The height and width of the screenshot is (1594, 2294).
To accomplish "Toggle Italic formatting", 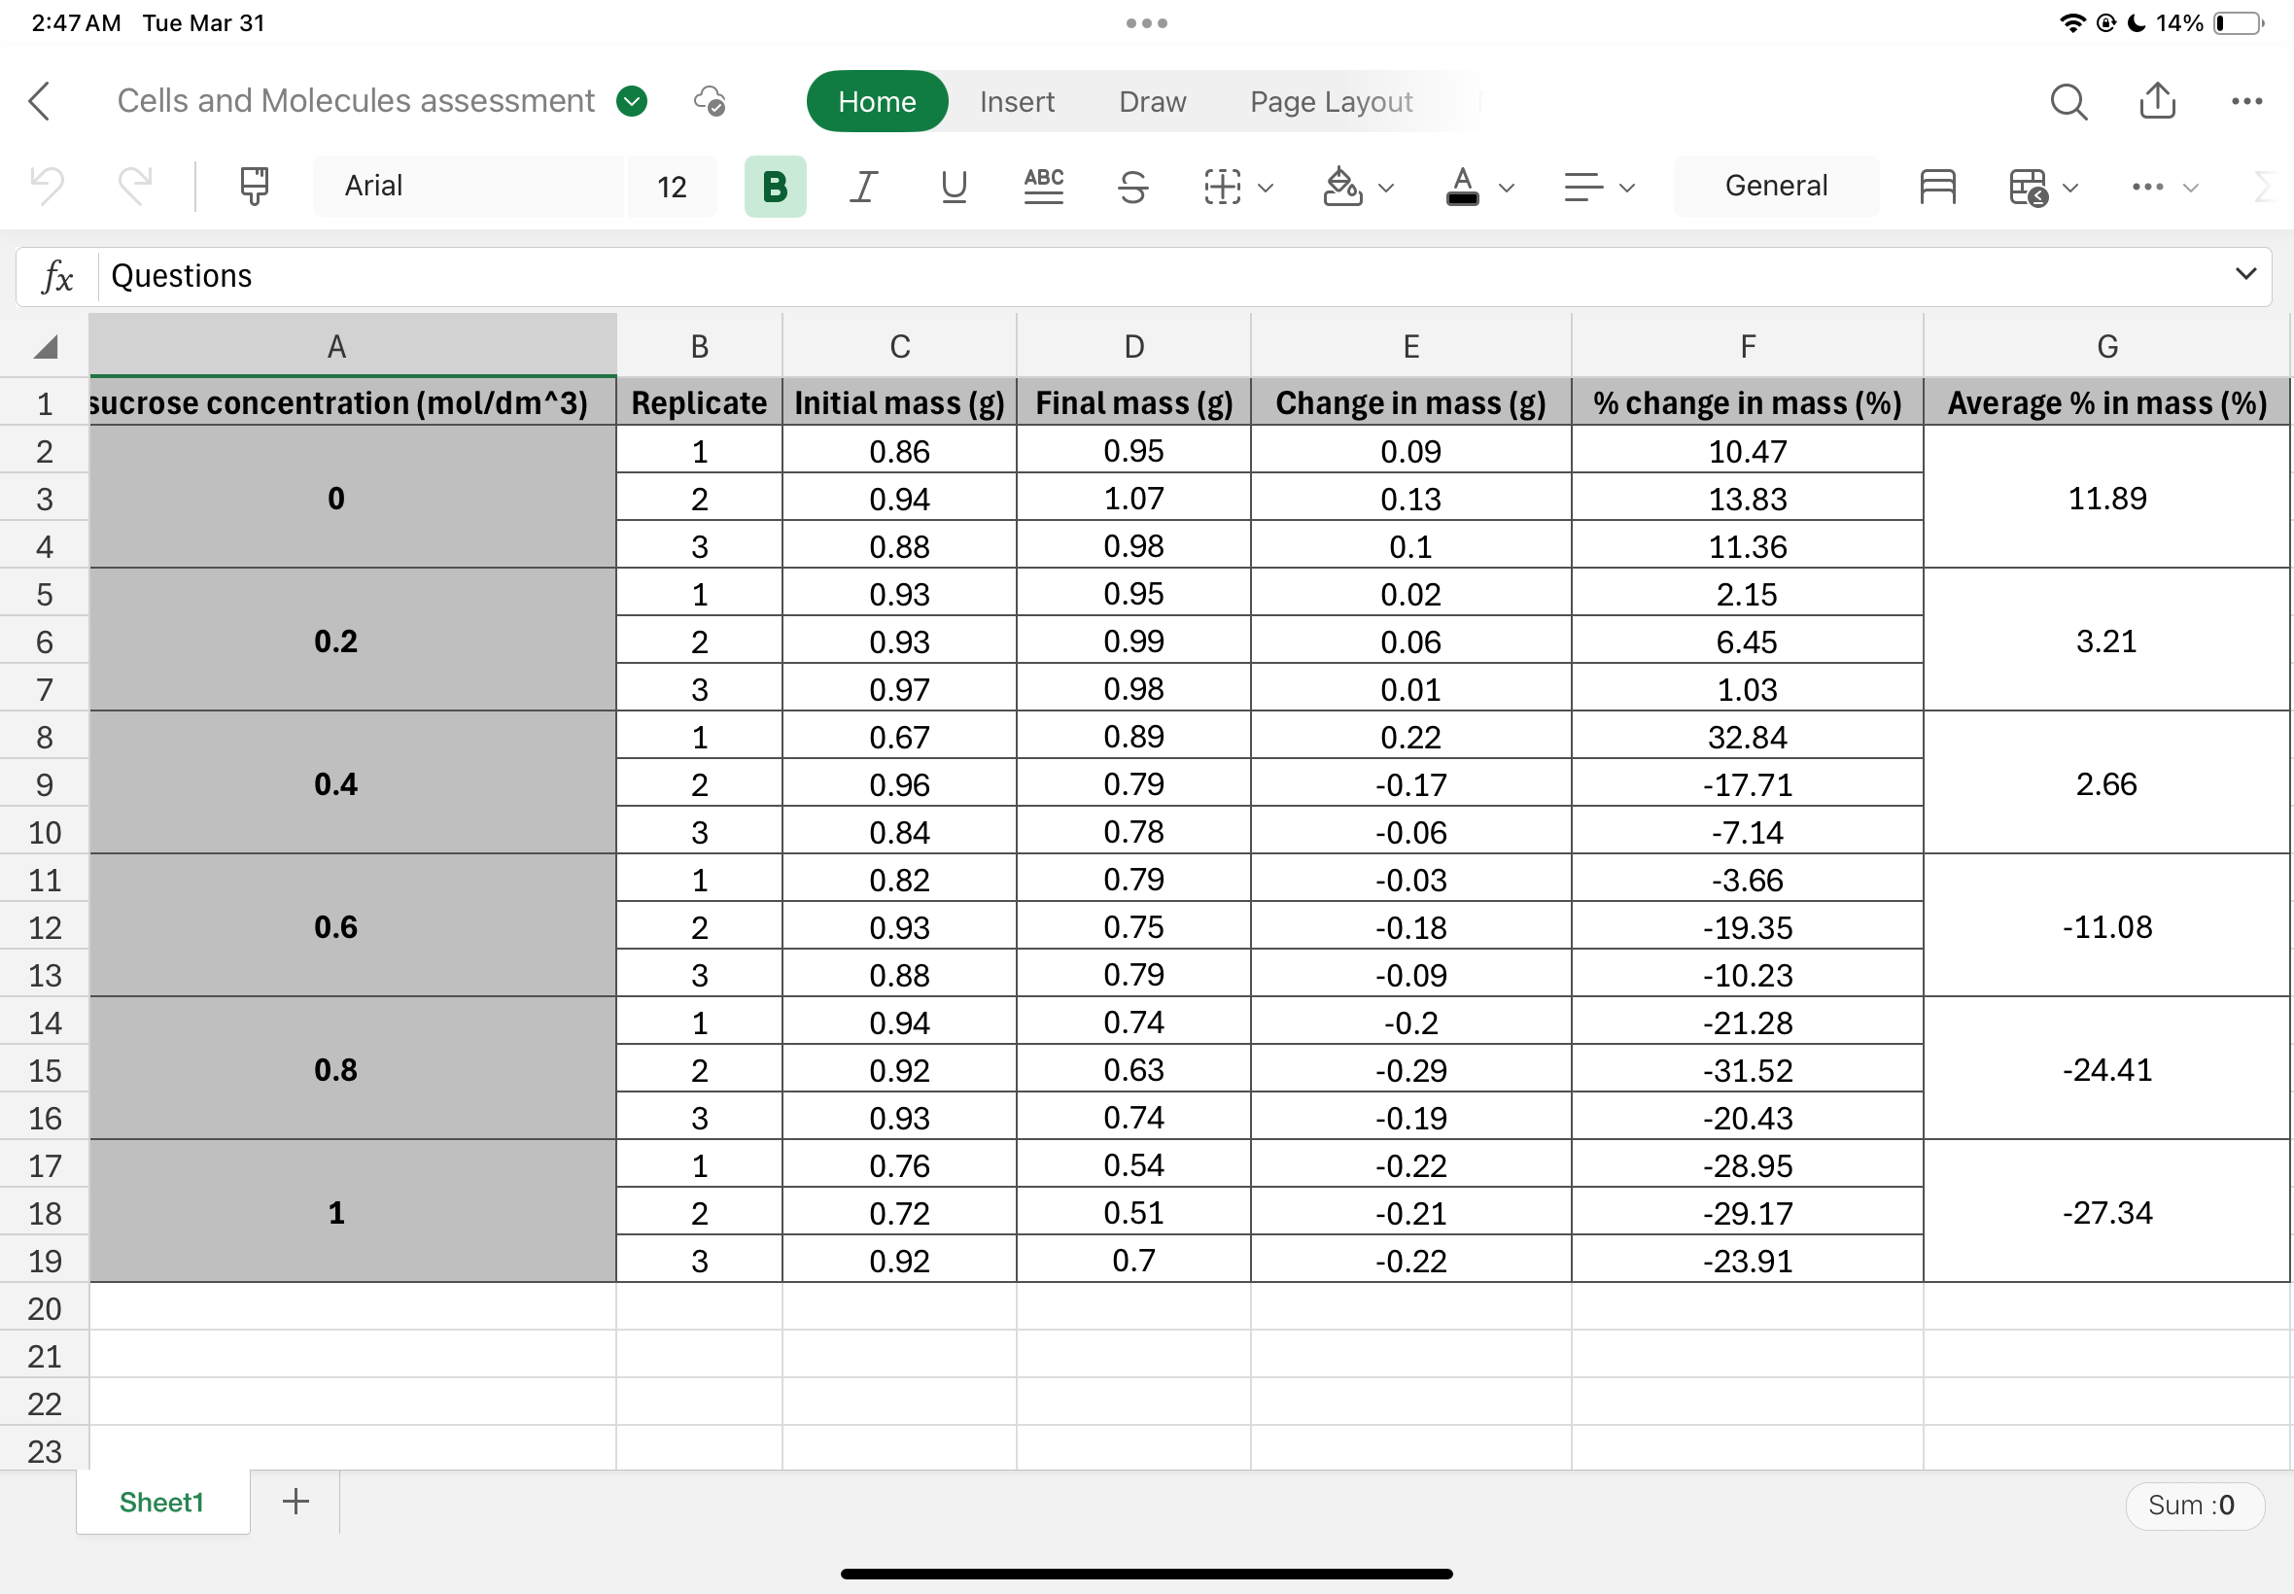I will coord(864,186).
